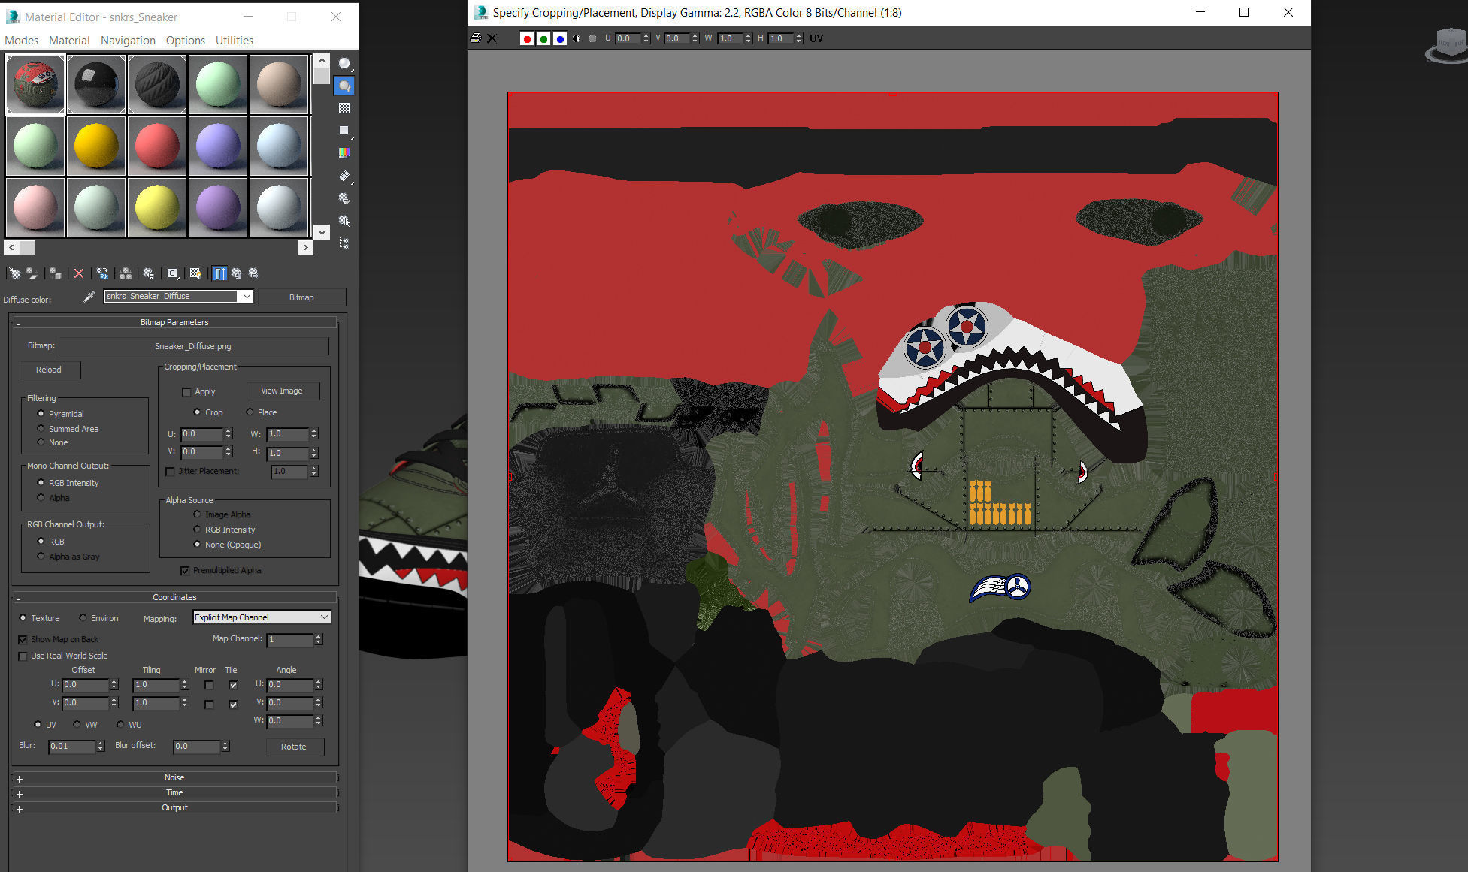Expand the Noise rollout
The width and height of the screenshot is (1468, 872).
tap(174, 778)
